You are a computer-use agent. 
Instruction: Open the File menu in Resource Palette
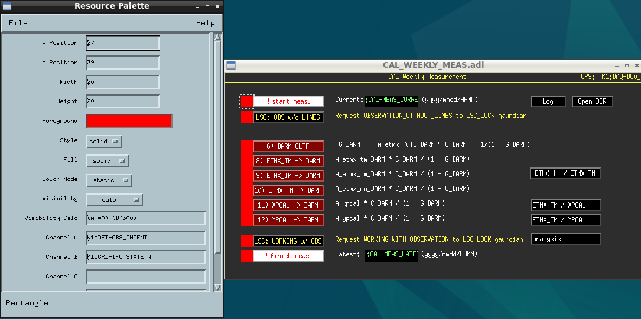coord(18,23)
